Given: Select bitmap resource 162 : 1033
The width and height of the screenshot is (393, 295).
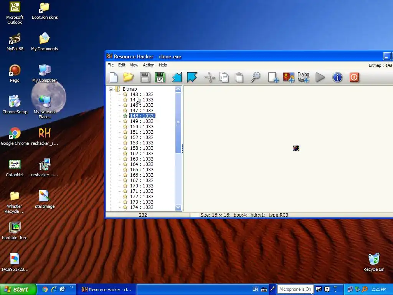Looking at the screenshot, I should point(142,154).
